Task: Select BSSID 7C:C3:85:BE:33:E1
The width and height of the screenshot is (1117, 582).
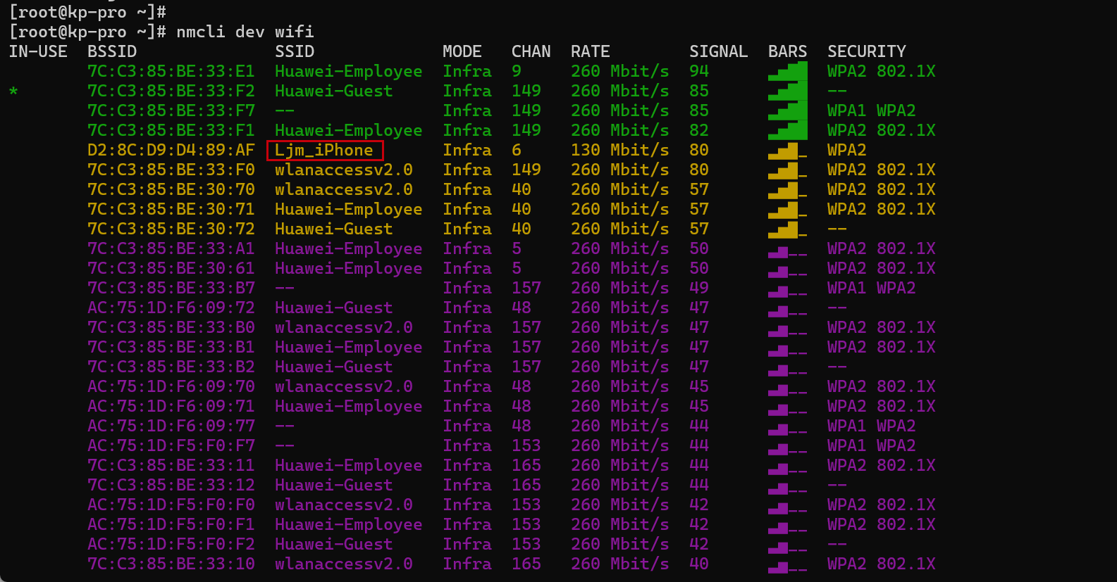Action: 171,71
